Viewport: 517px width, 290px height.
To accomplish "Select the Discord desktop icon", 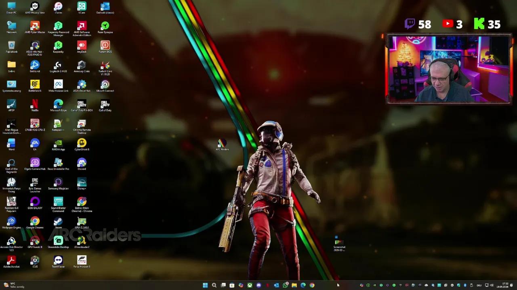I will point(82,164).
